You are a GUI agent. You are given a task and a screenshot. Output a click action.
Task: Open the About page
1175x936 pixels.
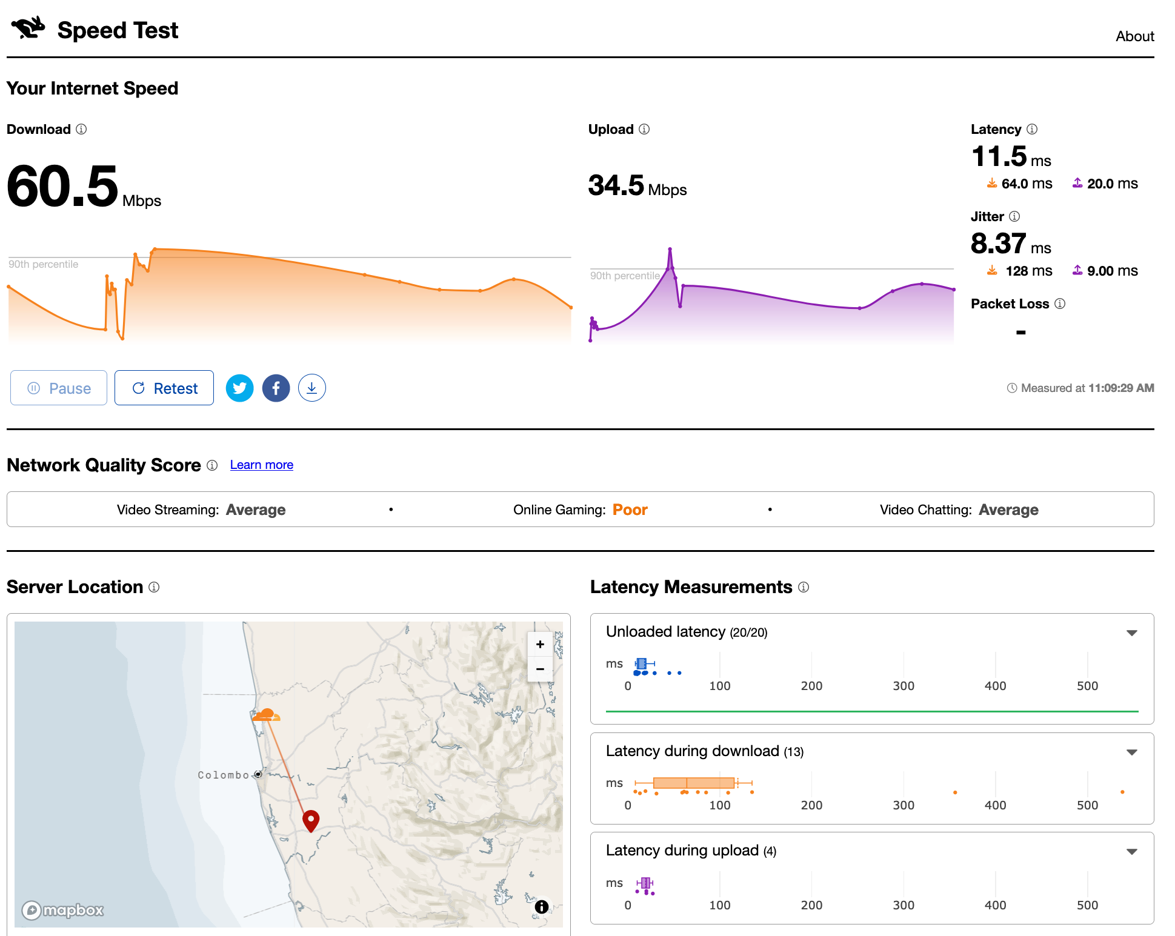(1134, 36)
